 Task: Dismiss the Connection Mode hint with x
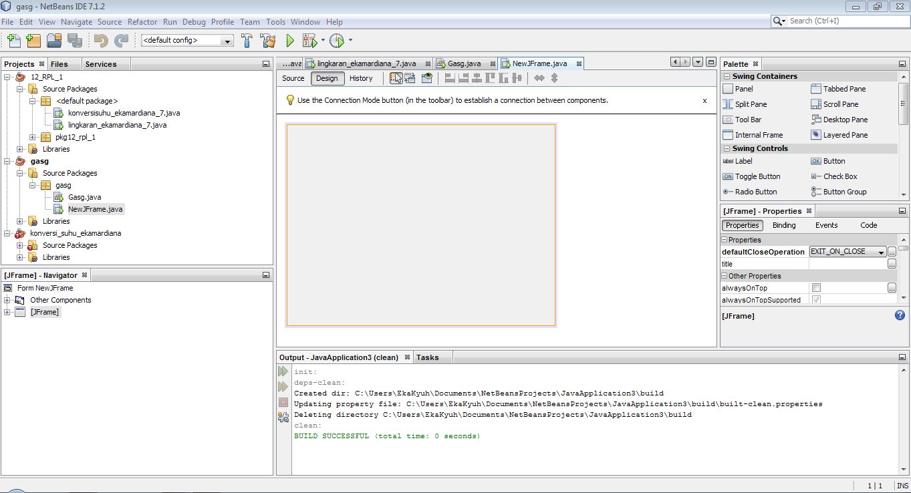(x=704, y=100)
